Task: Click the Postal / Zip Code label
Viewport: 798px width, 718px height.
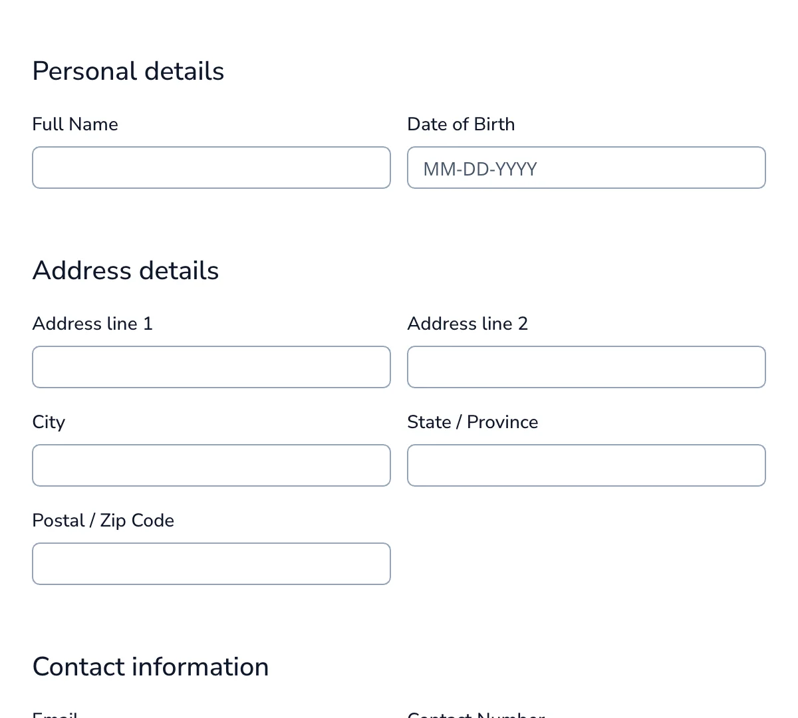Action: coord(103,521)
